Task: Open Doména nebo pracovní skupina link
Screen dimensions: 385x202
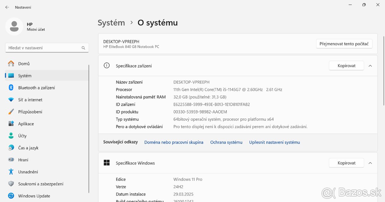Action: click(x=174, y=142)
